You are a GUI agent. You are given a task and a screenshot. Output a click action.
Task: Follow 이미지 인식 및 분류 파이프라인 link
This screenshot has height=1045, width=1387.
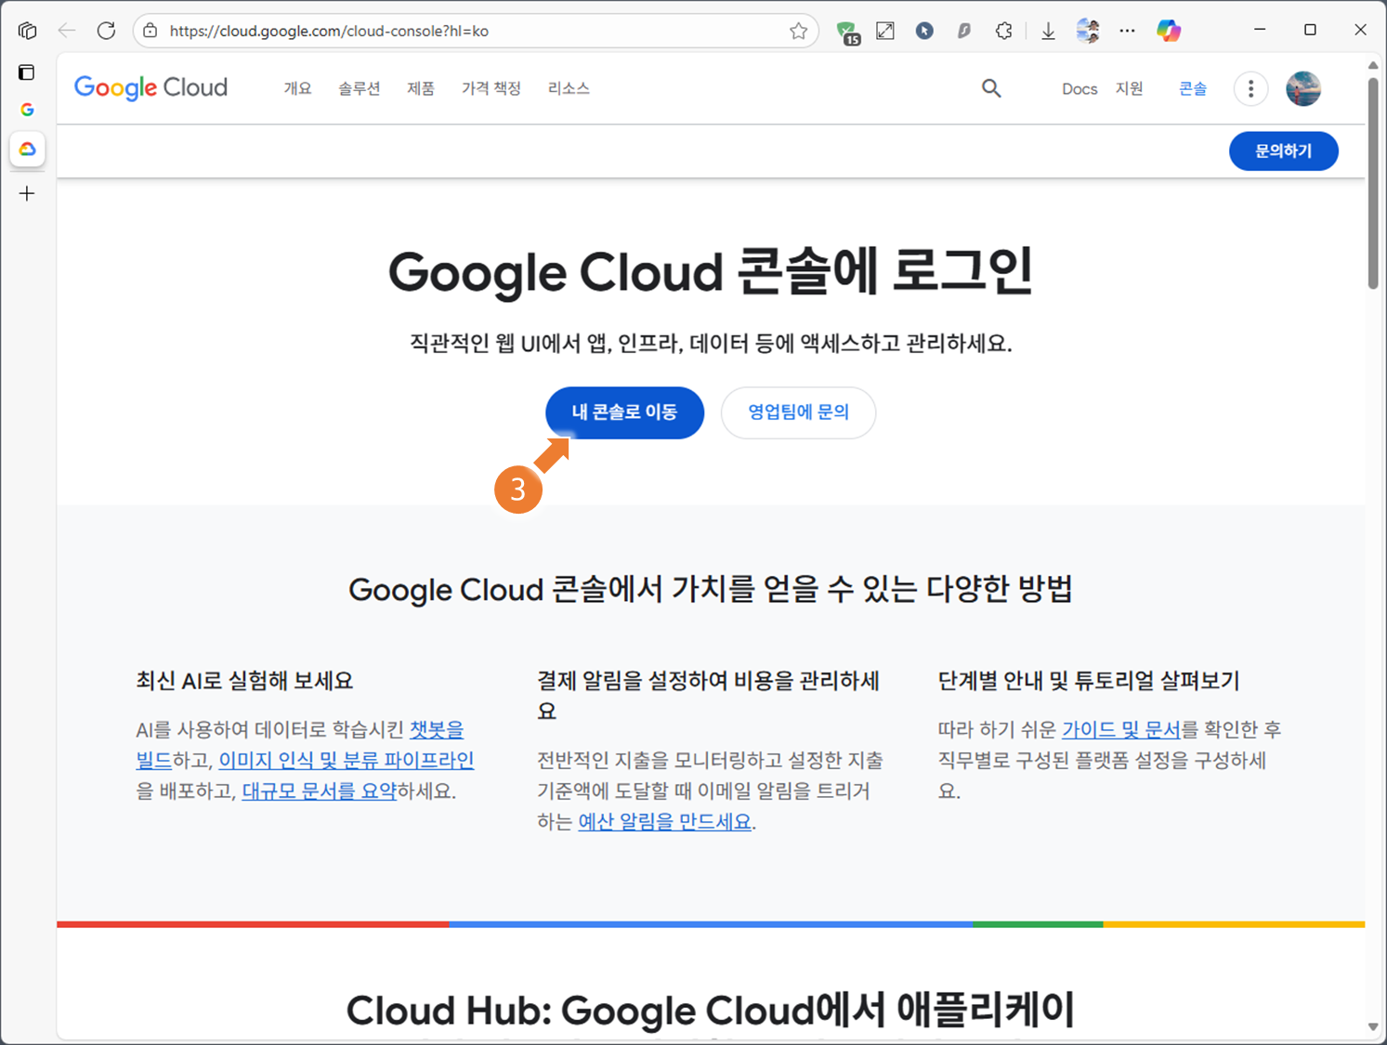click(x=347, y=761)
